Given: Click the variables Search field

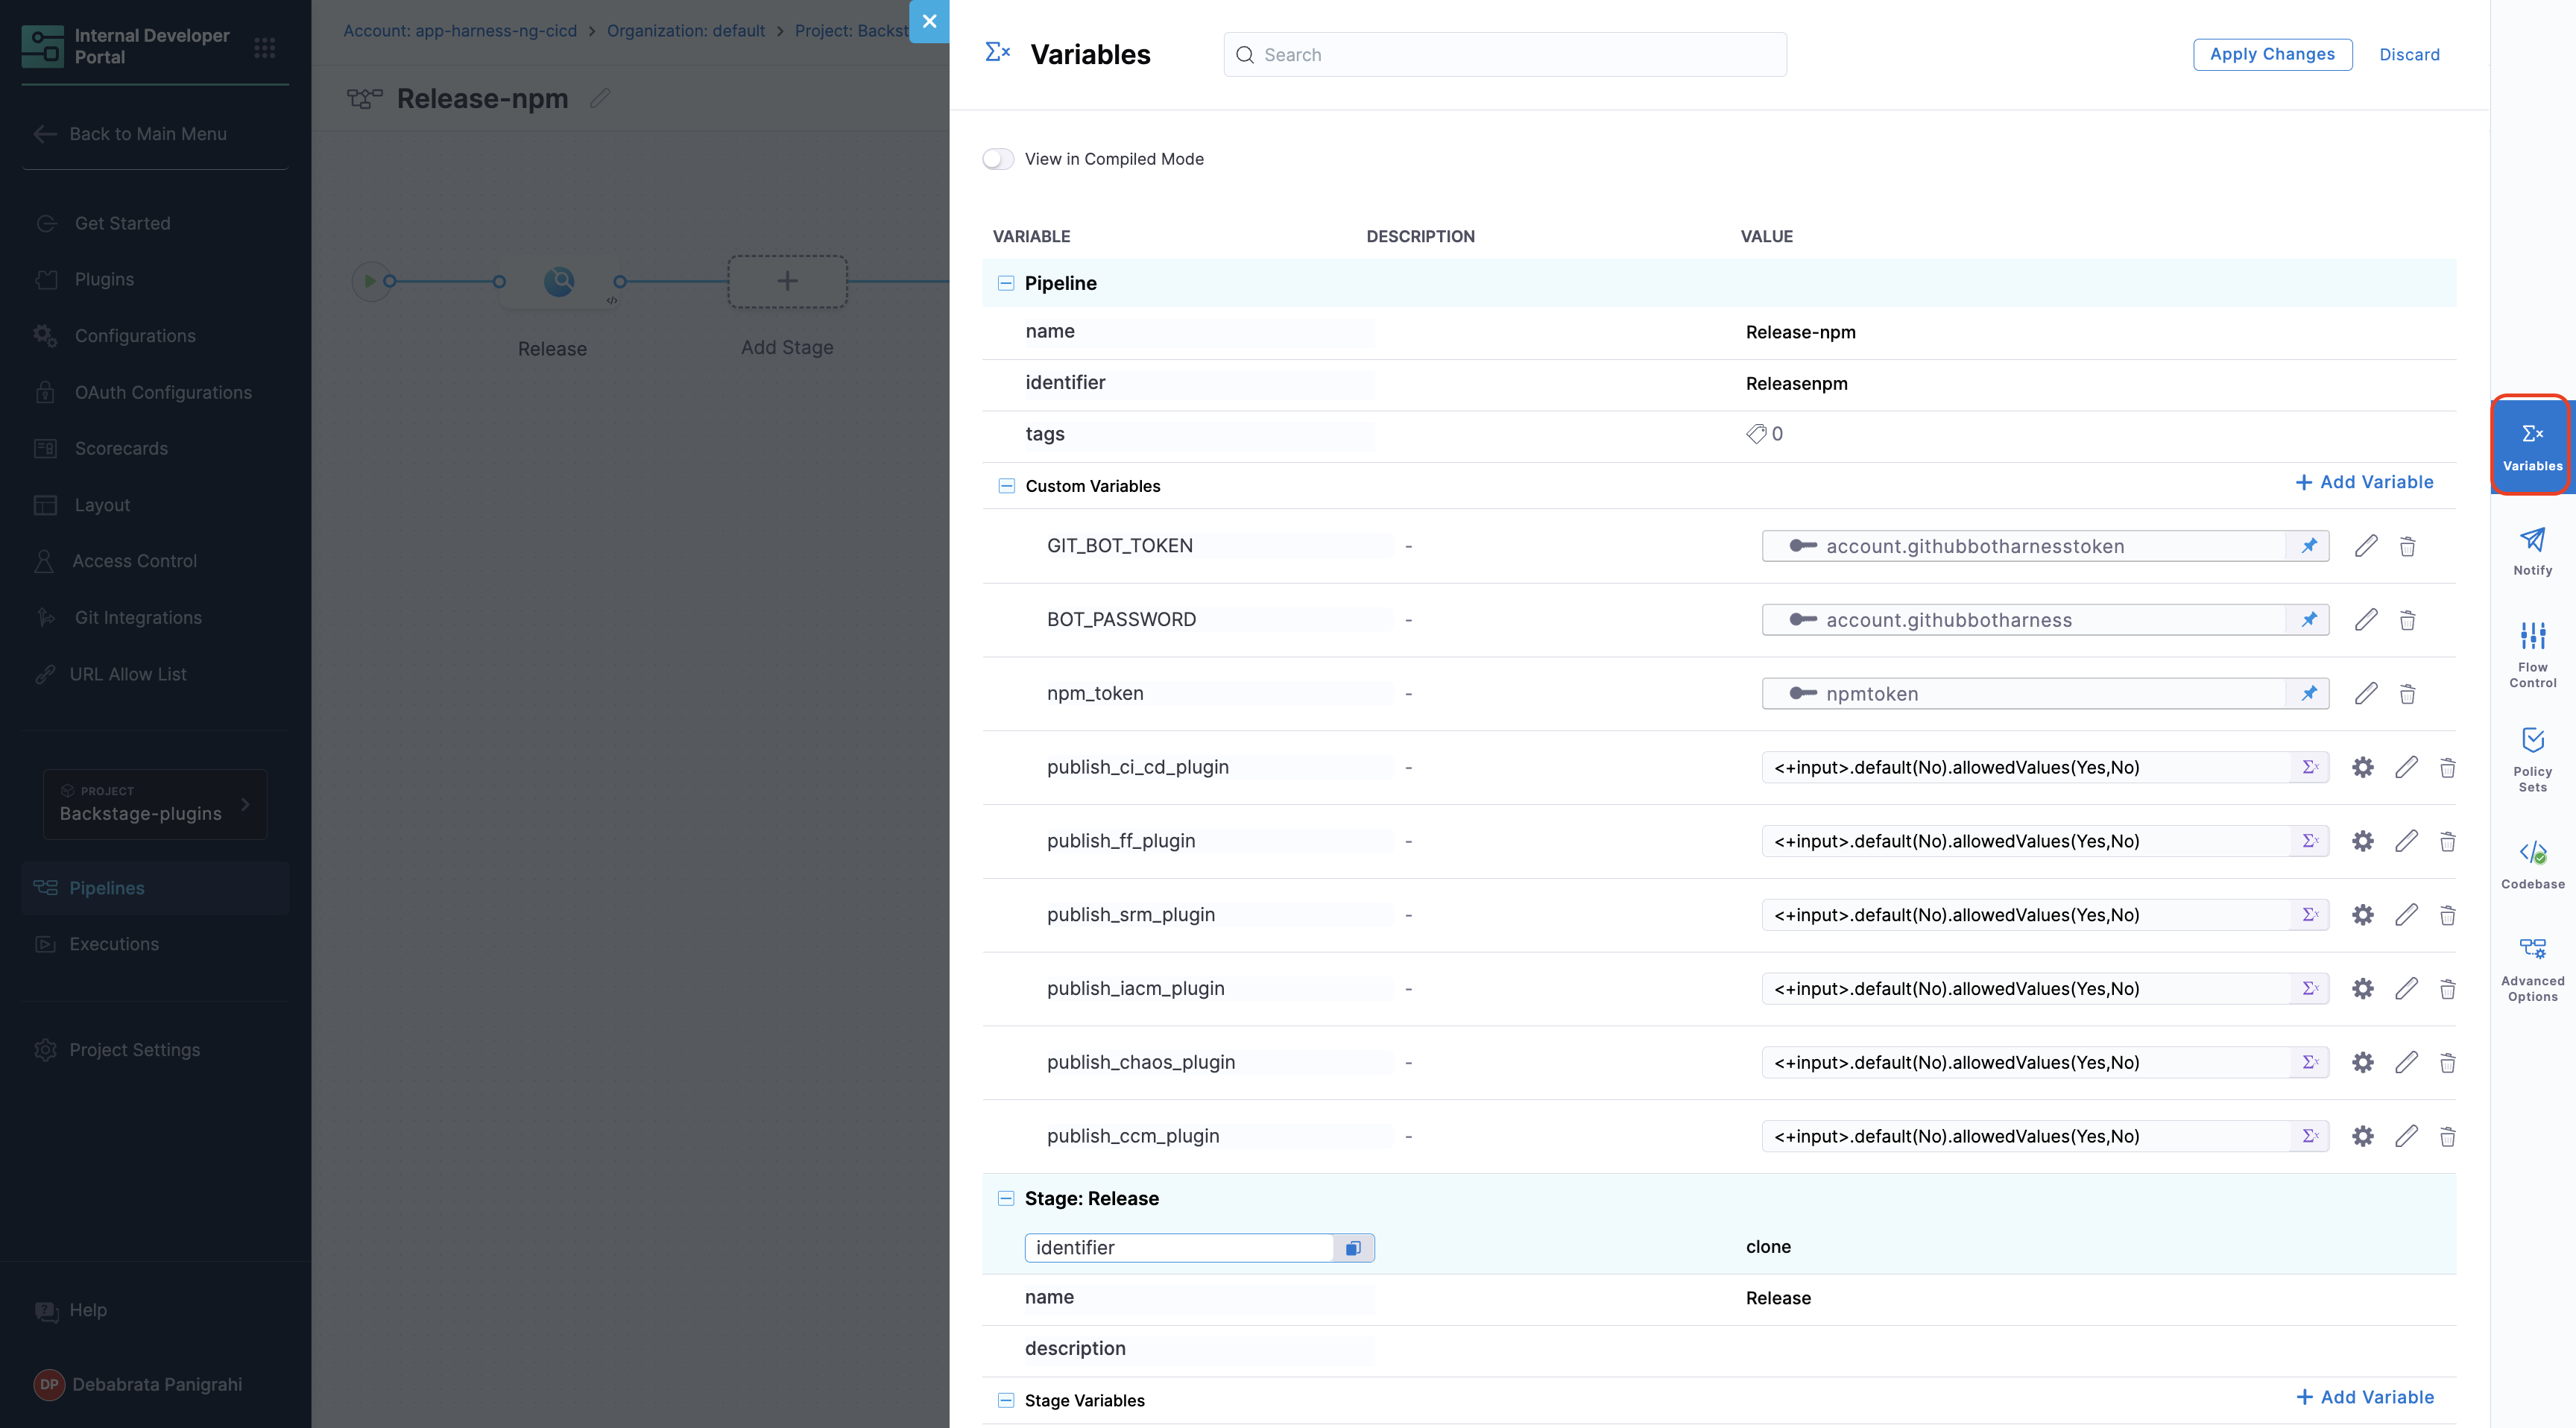Looking at the screenshot, I should [x=1504, y=54].
